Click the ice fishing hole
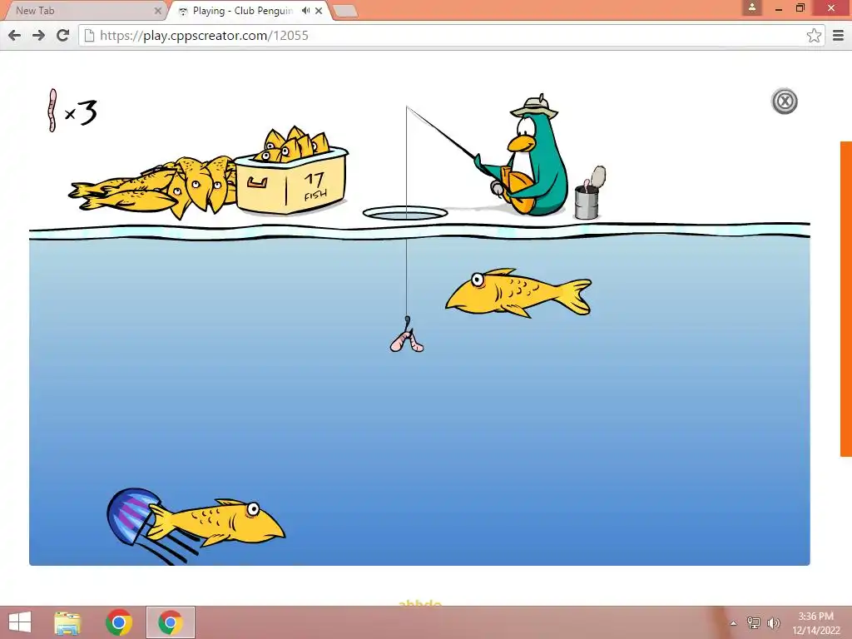Viewport: 852px width, 639px height. [x=405, y=213]
